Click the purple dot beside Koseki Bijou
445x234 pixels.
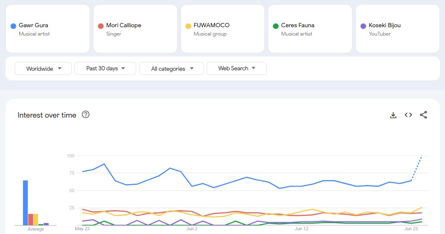tap(363, 26)
